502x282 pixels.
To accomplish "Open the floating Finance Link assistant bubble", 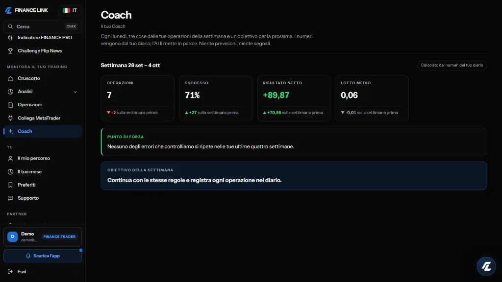I will [486, 266].
